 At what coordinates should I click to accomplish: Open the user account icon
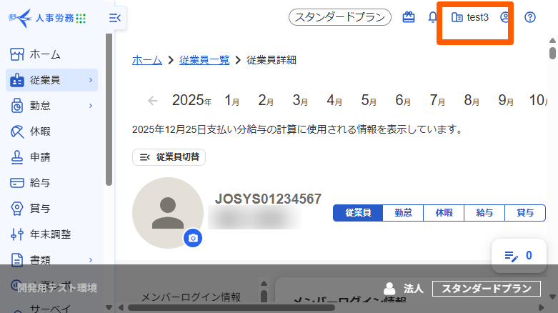point(506,17)
